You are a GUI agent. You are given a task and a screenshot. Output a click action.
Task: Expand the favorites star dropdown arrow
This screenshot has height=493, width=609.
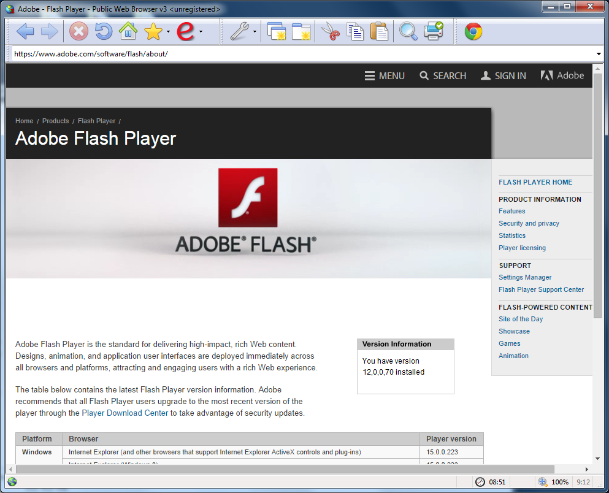[x=168, y=31]
